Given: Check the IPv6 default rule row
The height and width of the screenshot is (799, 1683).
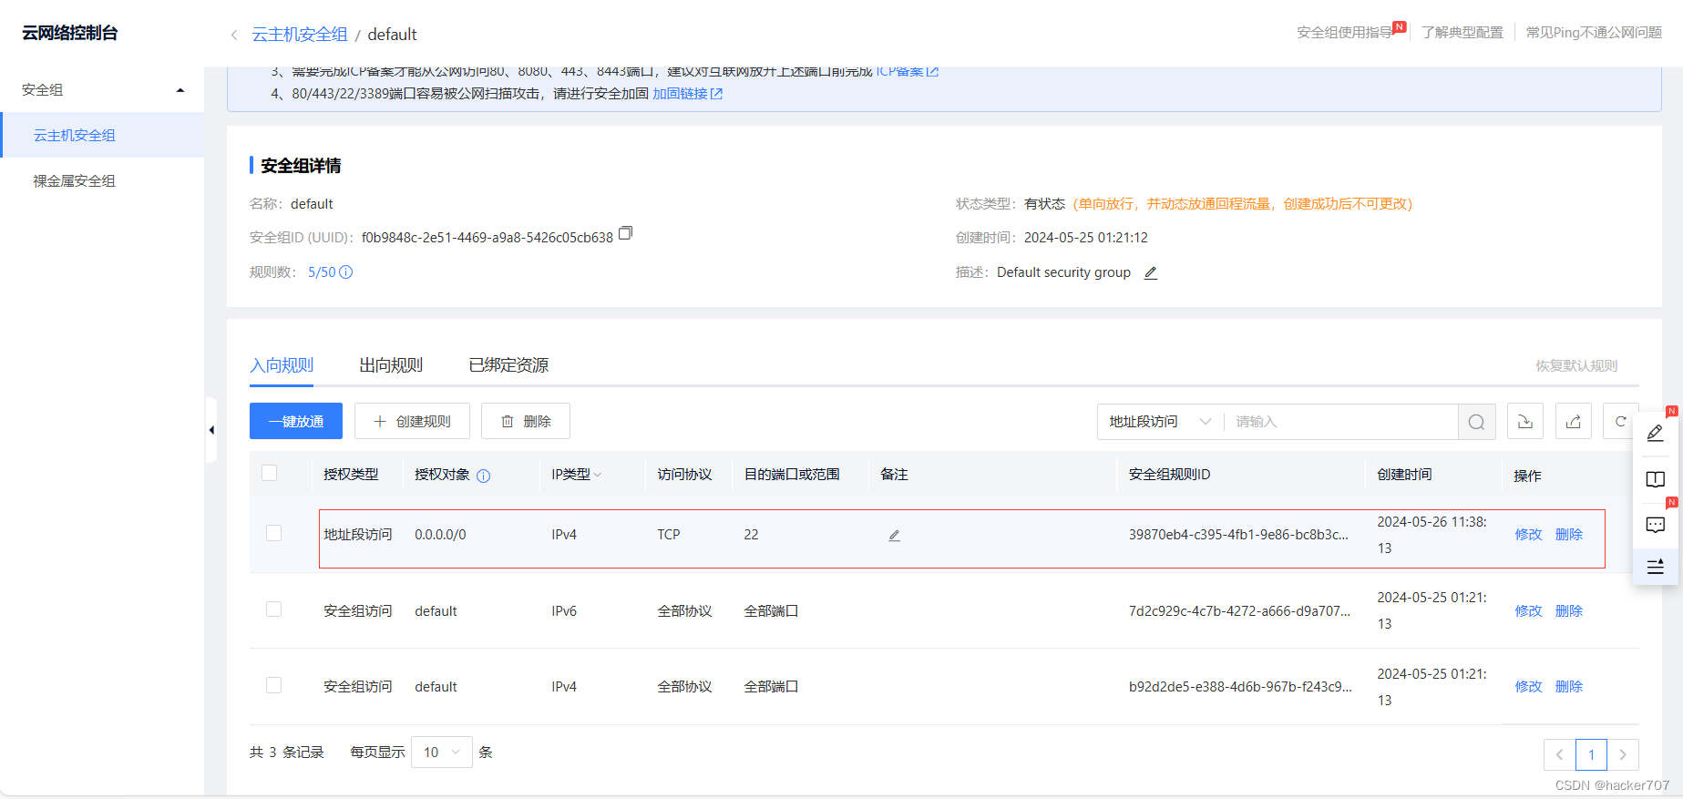Looking at the screenshot, I should pyautogui.click(x=273, y=609).
